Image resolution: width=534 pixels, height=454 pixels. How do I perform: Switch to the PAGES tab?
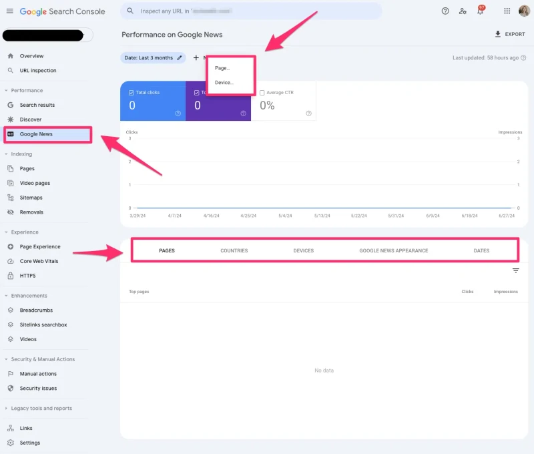tap(167, 250)
